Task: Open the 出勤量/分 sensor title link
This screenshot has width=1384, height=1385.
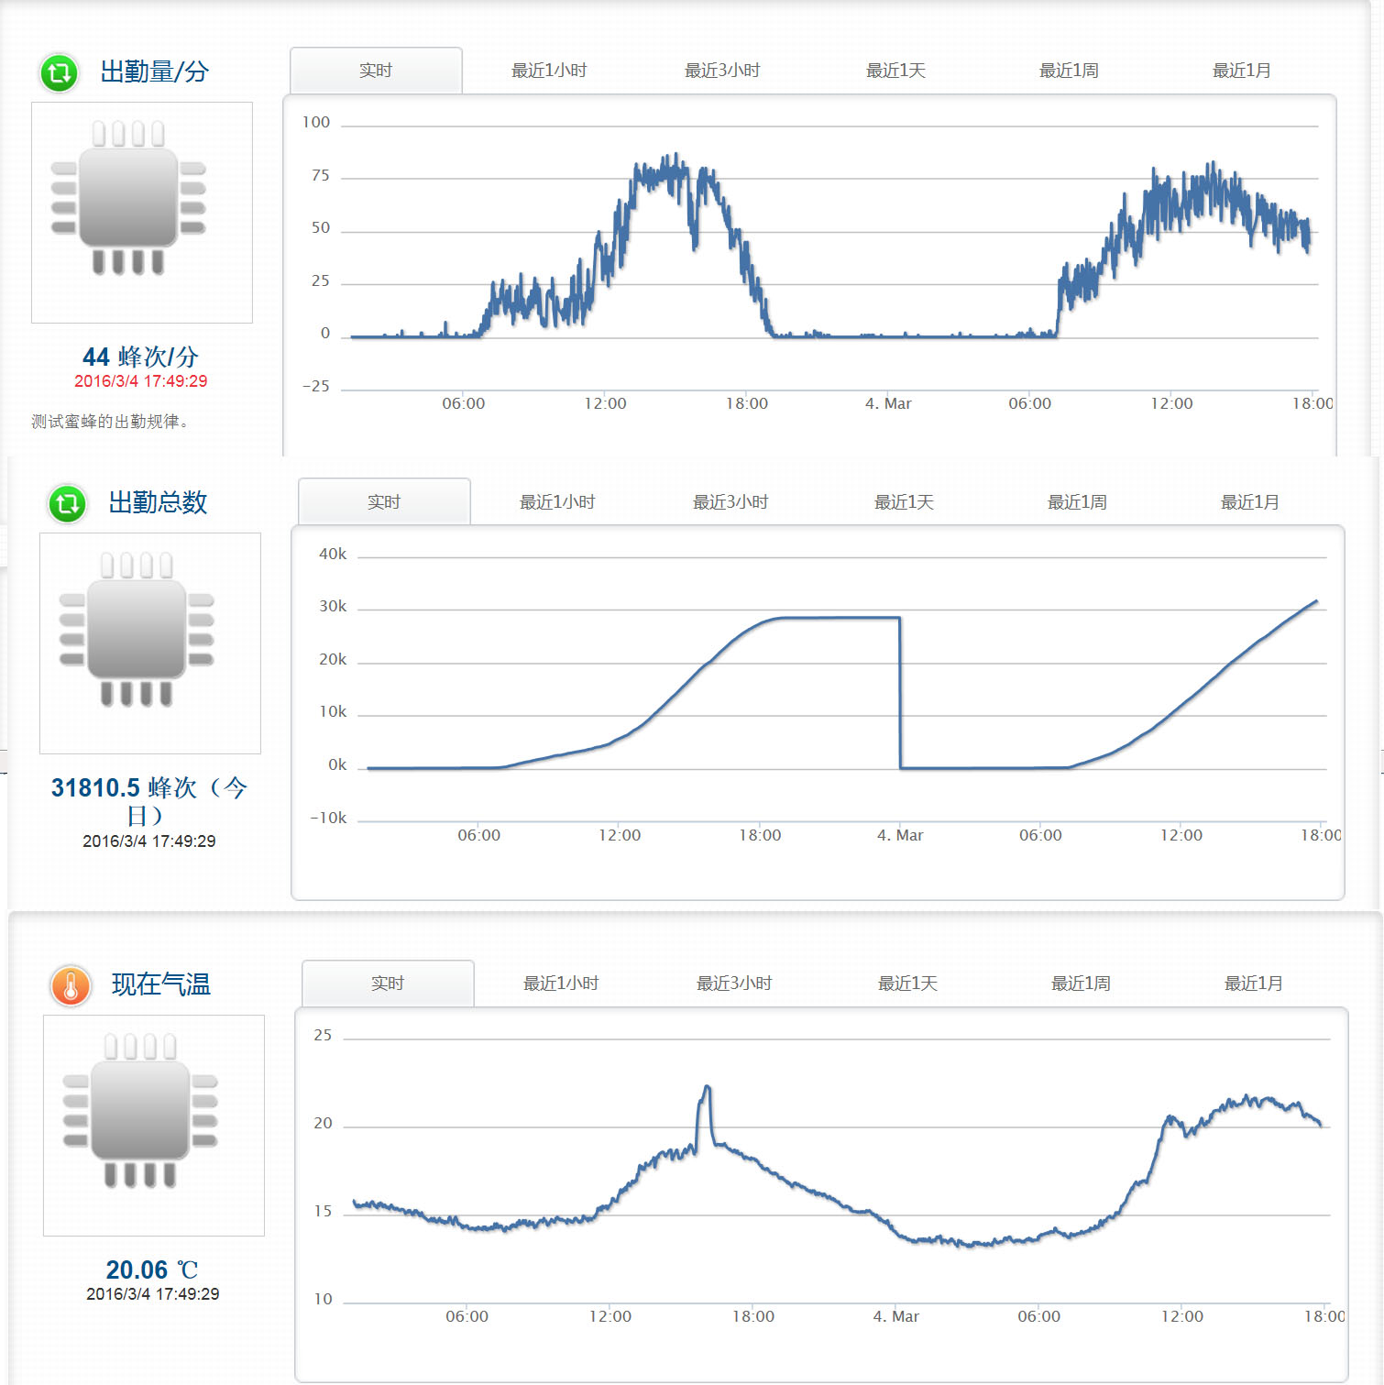Action: point(155,71)
